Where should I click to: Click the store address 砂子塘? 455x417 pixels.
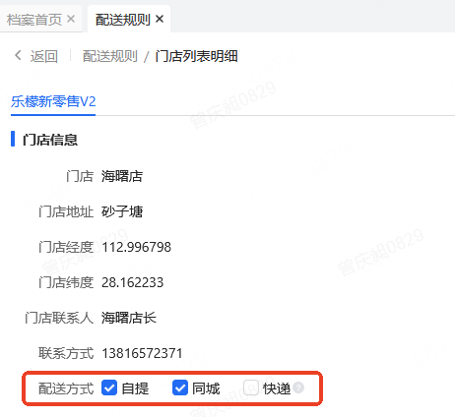(122, 211)
